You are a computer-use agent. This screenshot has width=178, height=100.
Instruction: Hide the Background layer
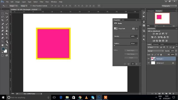tap(149, 63)
